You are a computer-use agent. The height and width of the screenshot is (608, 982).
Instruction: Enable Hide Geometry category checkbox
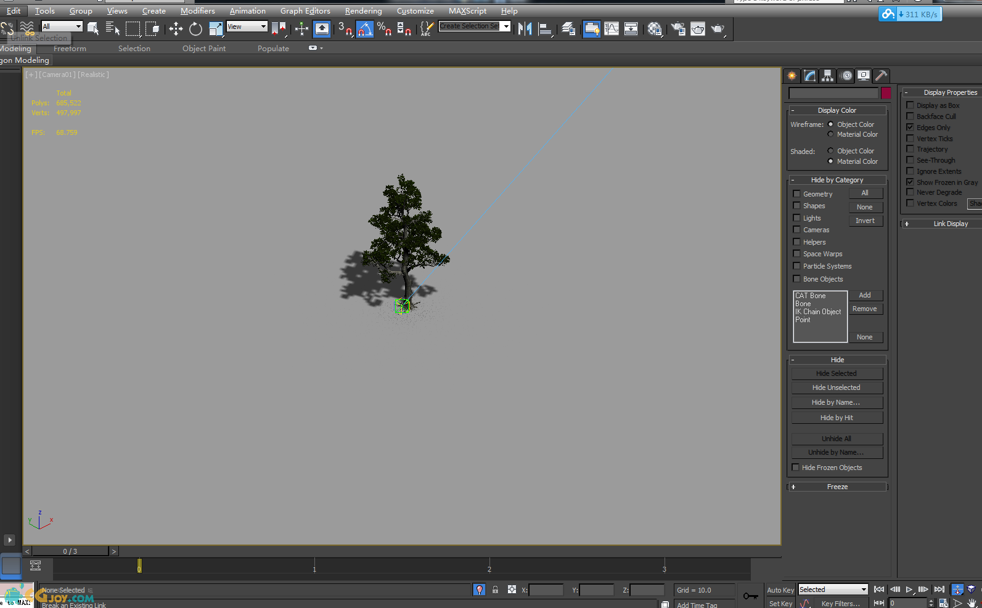click(796, 194)
